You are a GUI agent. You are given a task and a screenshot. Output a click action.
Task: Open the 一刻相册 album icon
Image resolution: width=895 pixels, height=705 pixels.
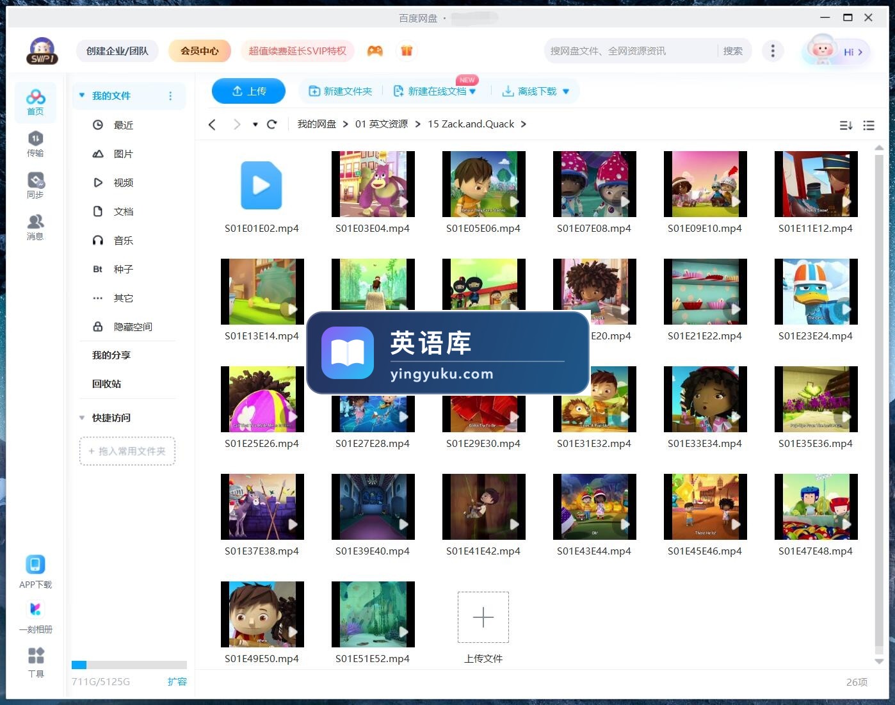coord(35,617)
